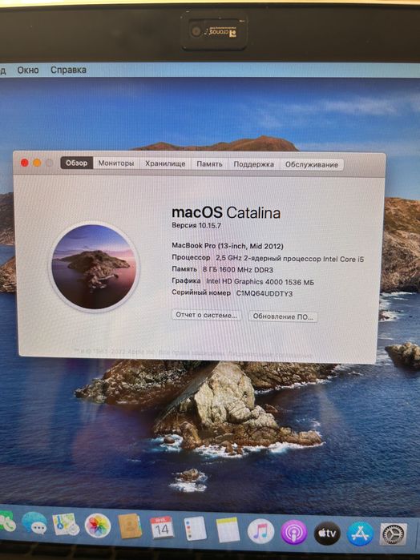Viewport: 420px width, 560px height.
Task: Click the Версия 10.15.7 text
Action: (x=196, y=225)
